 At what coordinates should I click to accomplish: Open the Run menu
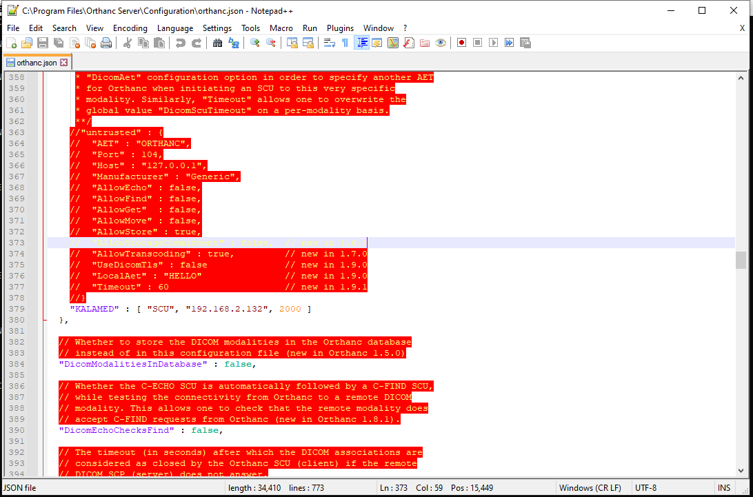pyautogui.click(x=310, y=28)
